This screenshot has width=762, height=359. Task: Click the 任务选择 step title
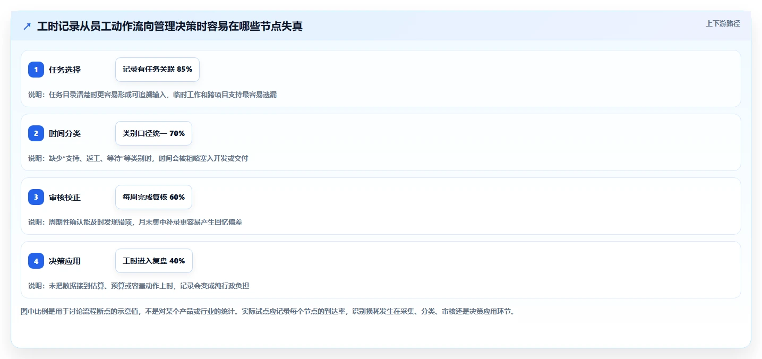tap(65, 70)
